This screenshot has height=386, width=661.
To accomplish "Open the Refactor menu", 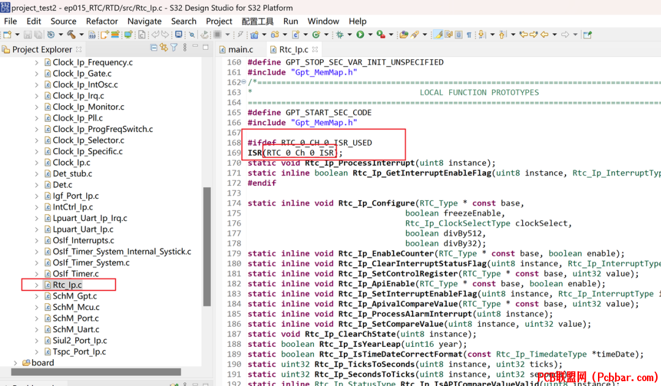I will click(x=102, y=21).
